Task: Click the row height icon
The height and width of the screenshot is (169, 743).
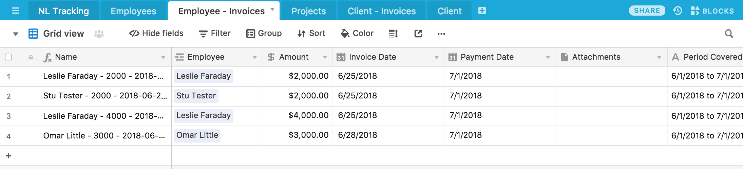Action: tap(393, 34)
